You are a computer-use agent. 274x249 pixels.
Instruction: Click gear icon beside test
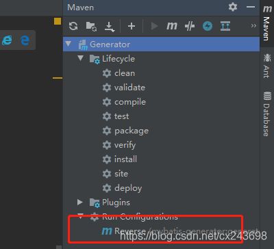click(107, 116)
